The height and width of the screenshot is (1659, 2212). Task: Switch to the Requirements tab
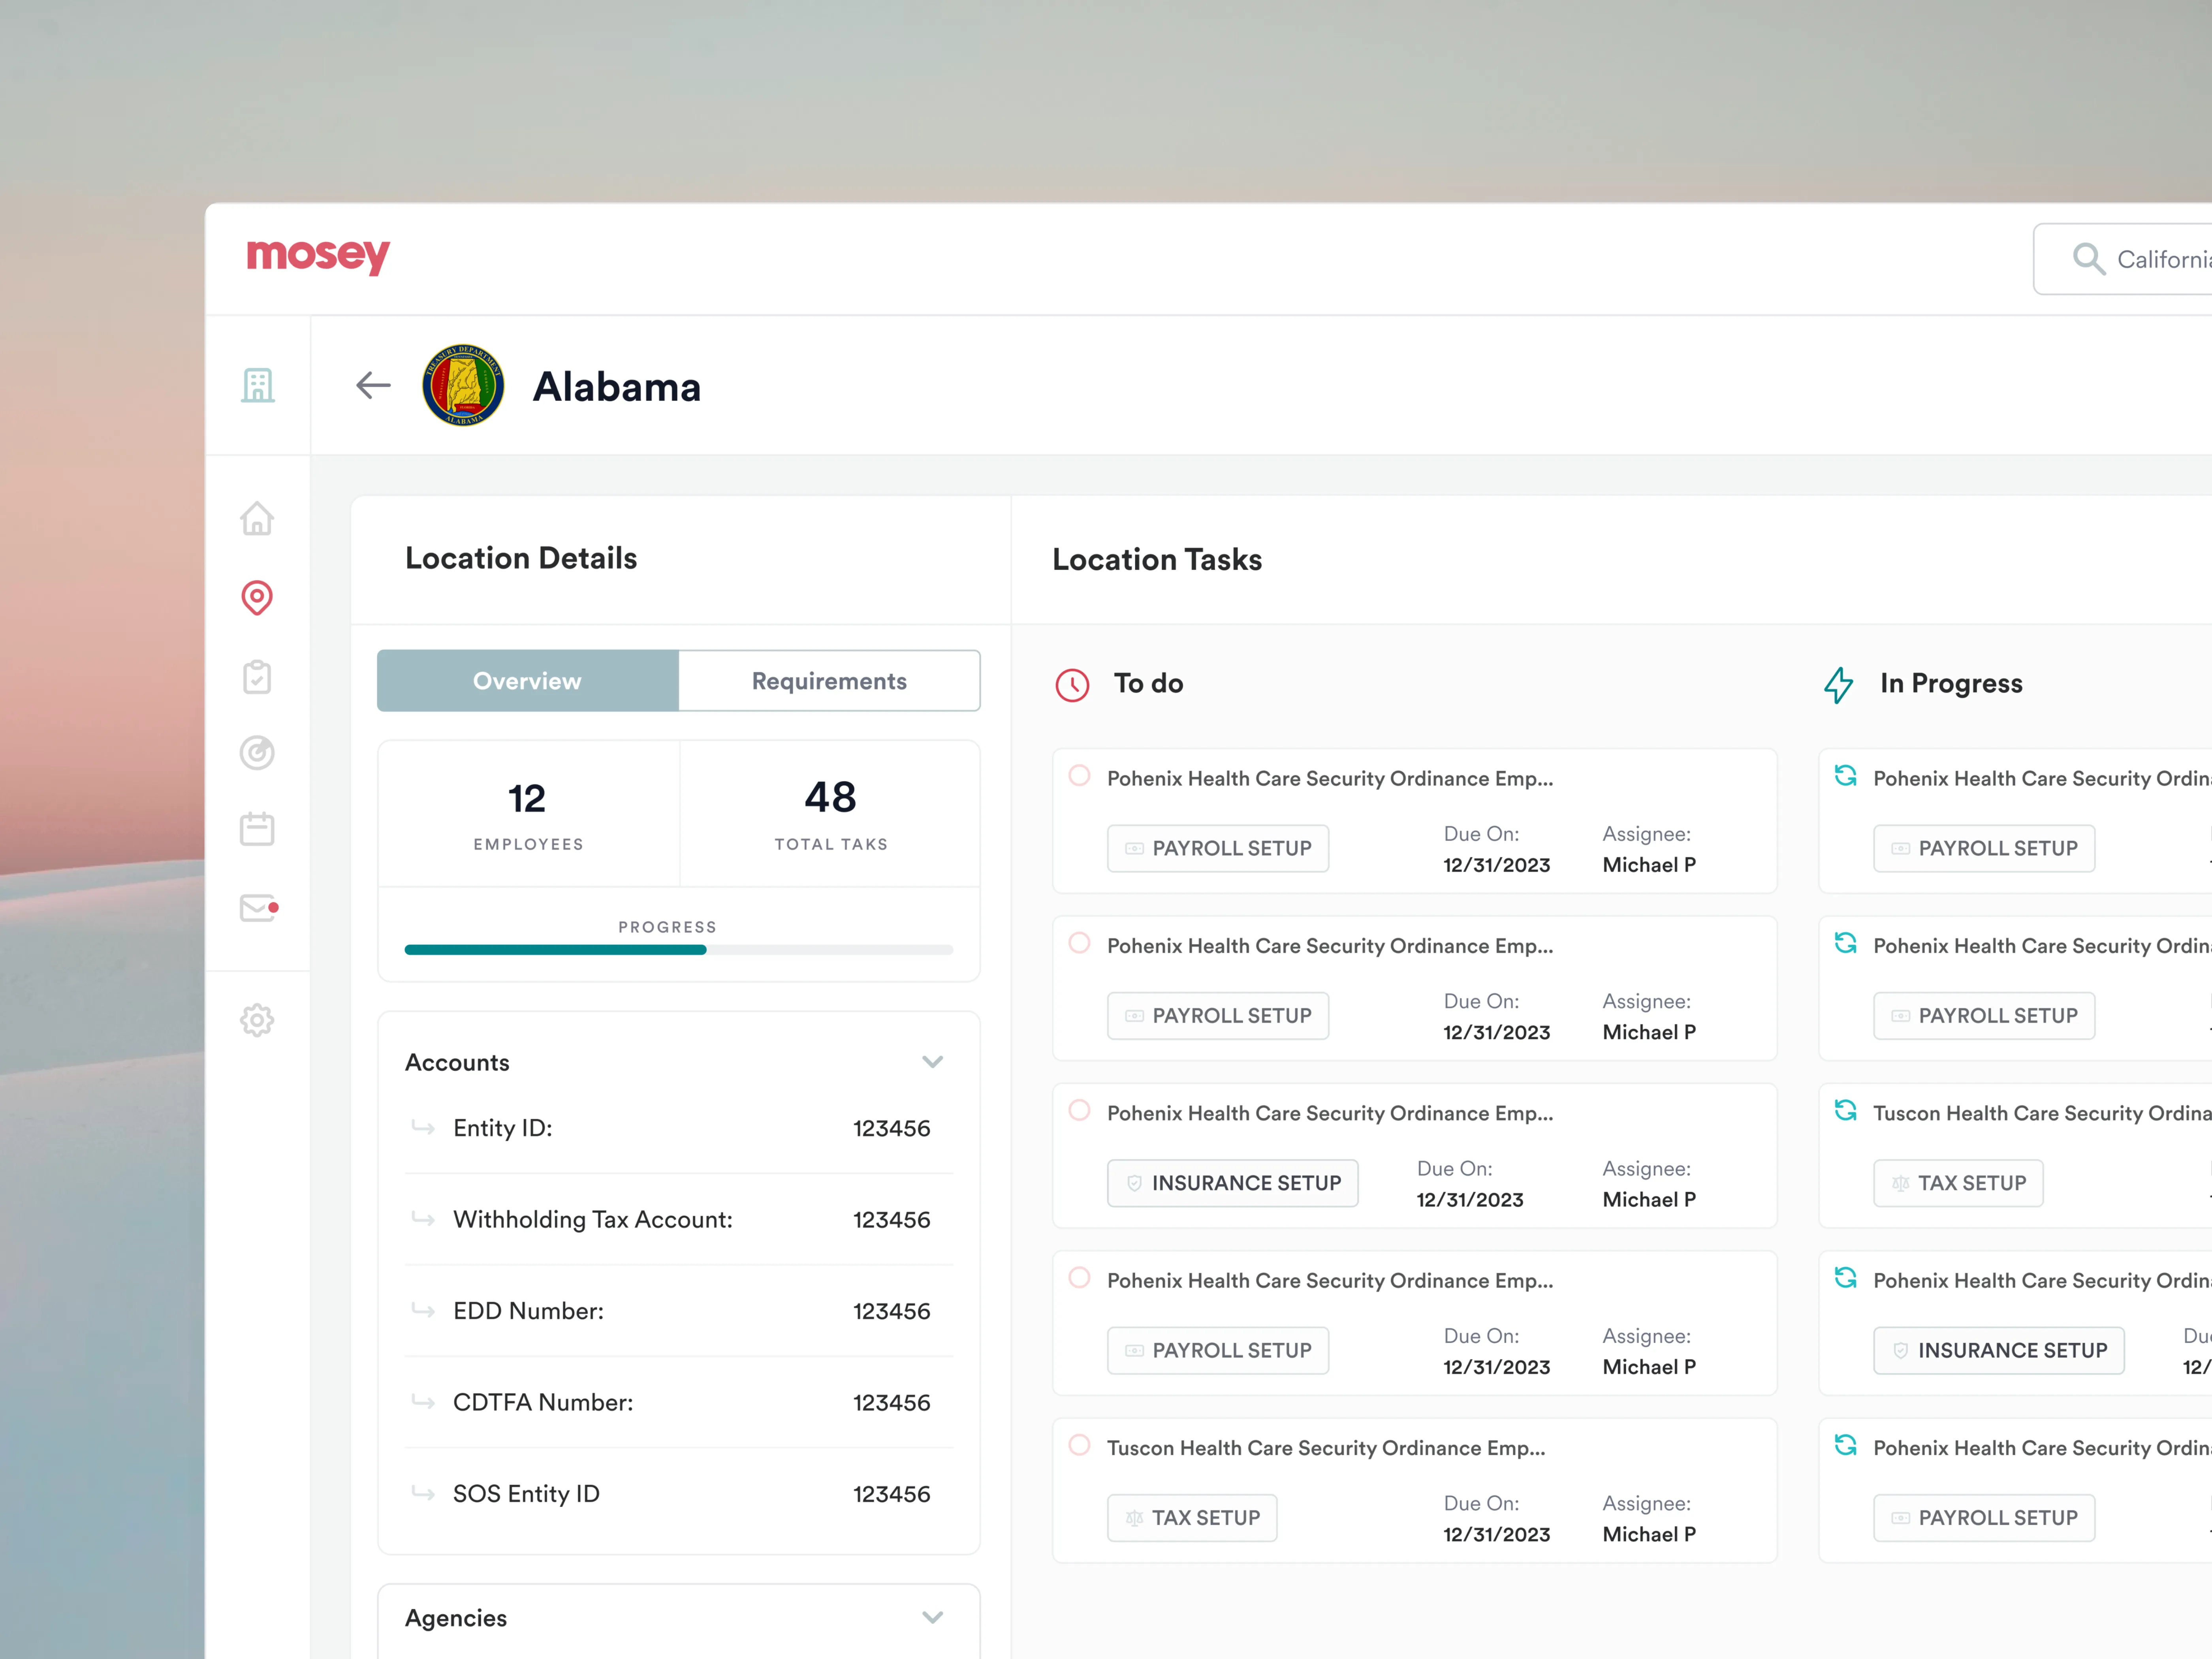tap(829, 681)
